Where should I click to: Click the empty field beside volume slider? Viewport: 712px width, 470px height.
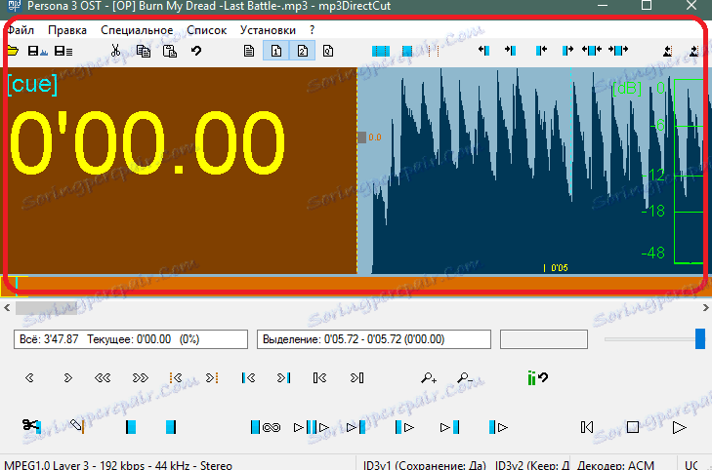pos(544,339)
